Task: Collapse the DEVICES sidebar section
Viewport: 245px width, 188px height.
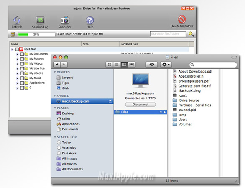Action: [x=55, y=72]
